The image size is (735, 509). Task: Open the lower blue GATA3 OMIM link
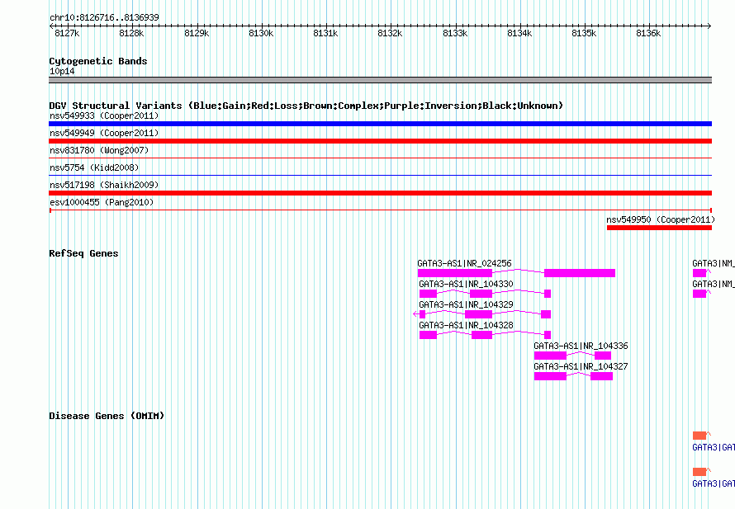point(714,483)
